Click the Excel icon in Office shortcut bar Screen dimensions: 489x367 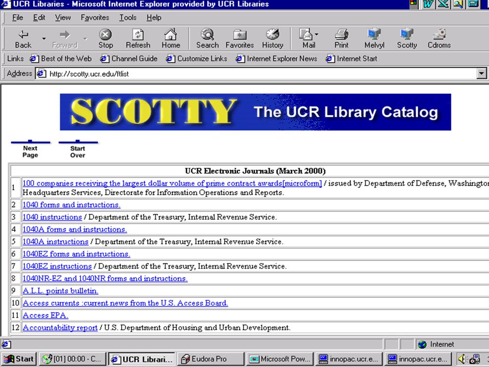[443, 4]
